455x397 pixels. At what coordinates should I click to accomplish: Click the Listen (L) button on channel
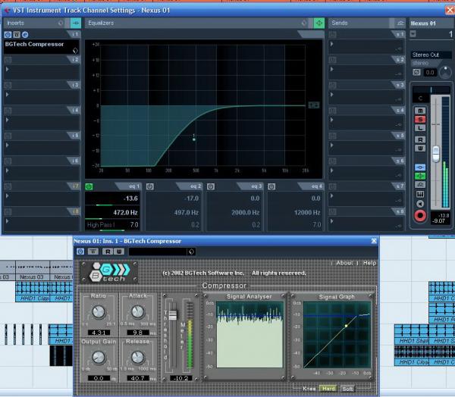pos(419,129)
